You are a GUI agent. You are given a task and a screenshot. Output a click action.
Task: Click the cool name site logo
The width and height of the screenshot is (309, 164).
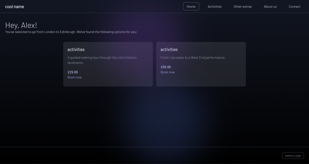[x=15, y=7]
